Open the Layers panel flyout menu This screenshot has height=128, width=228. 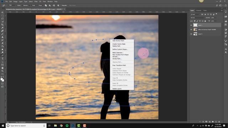click(222, 10)
